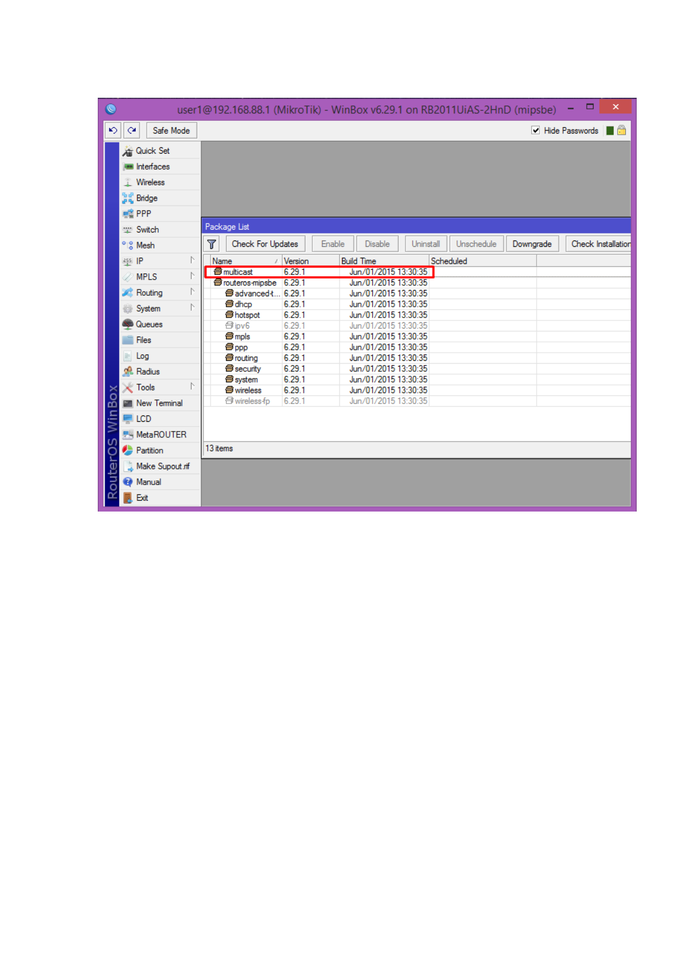Sort packages by the Name column header
This screenshot has width=685, height=969.
246,261
